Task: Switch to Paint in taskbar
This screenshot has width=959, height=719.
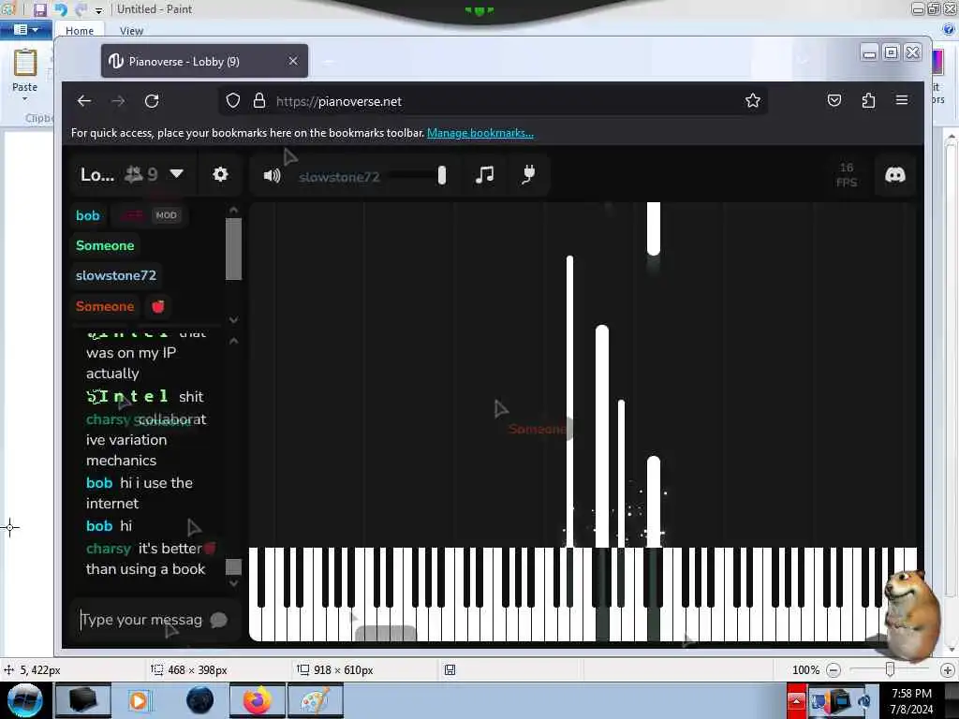Action: [x=315, y=700]
